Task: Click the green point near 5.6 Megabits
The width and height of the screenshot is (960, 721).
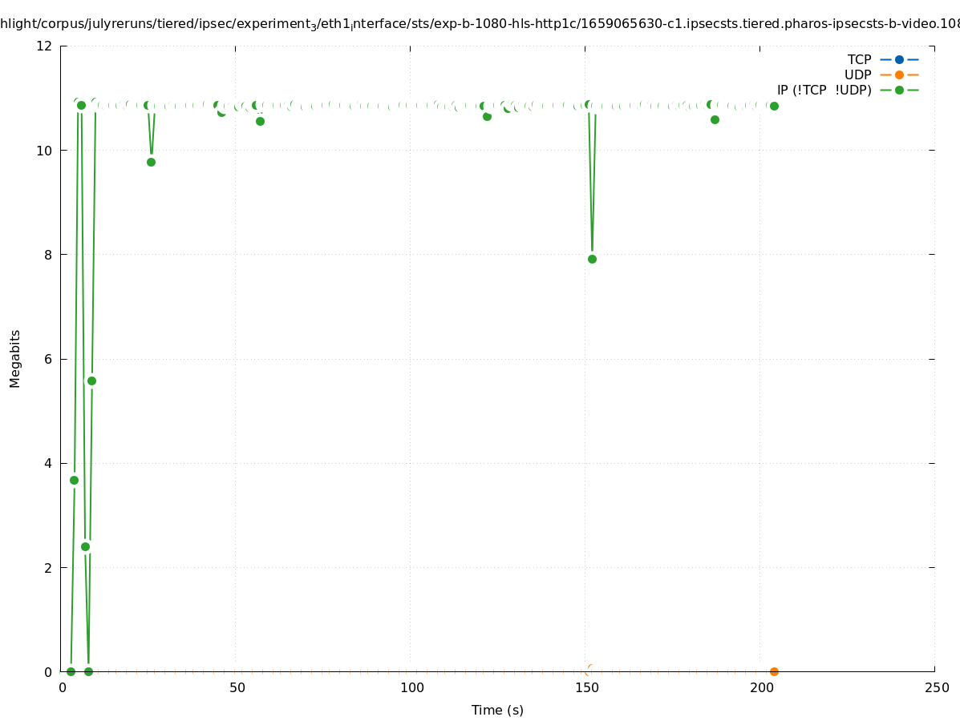Action: coord(91,381)
